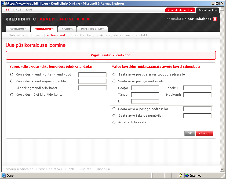This screenshot has height=179, width=226.
Task: Select 'Korraldus kliendi kohta (kliendikood)' radio button
Action: tap(12, 74)
